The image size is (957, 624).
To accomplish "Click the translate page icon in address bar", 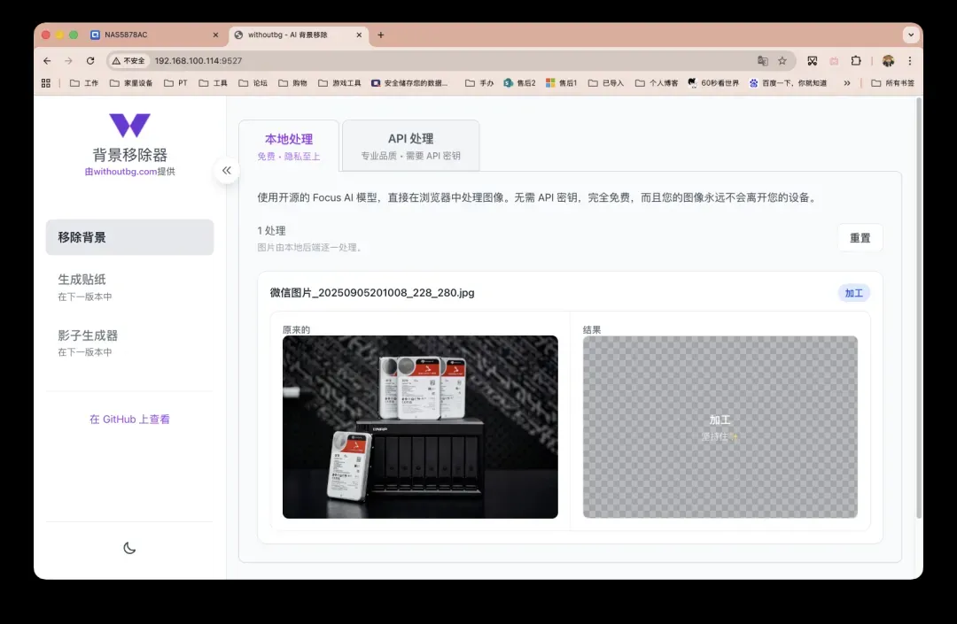I will click(762, 61).
